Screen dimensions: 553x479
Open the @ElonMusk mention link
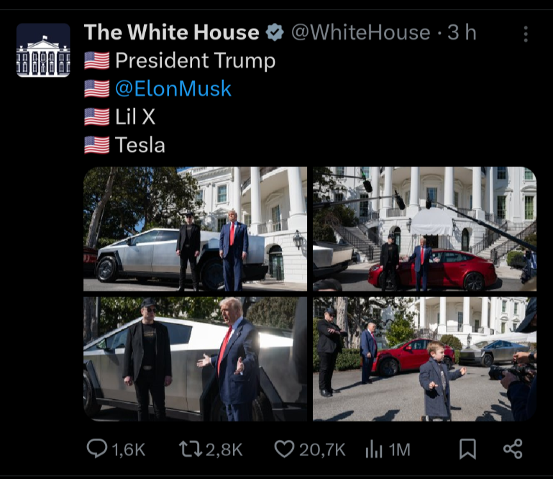point(173,88)
